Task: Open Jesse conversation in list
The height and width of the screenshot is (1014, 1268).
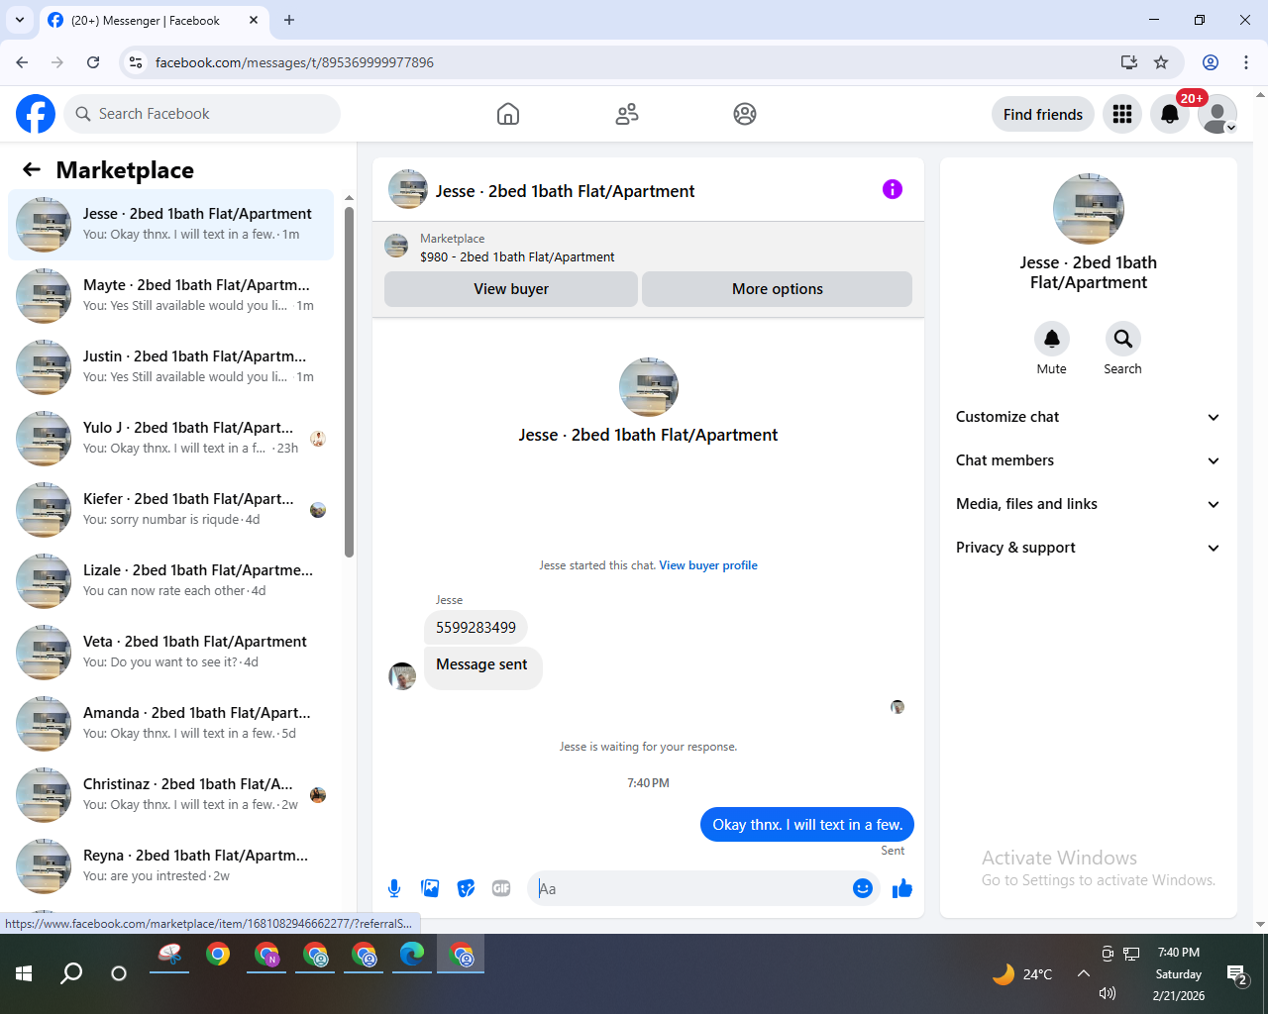Action: (170, 225)
